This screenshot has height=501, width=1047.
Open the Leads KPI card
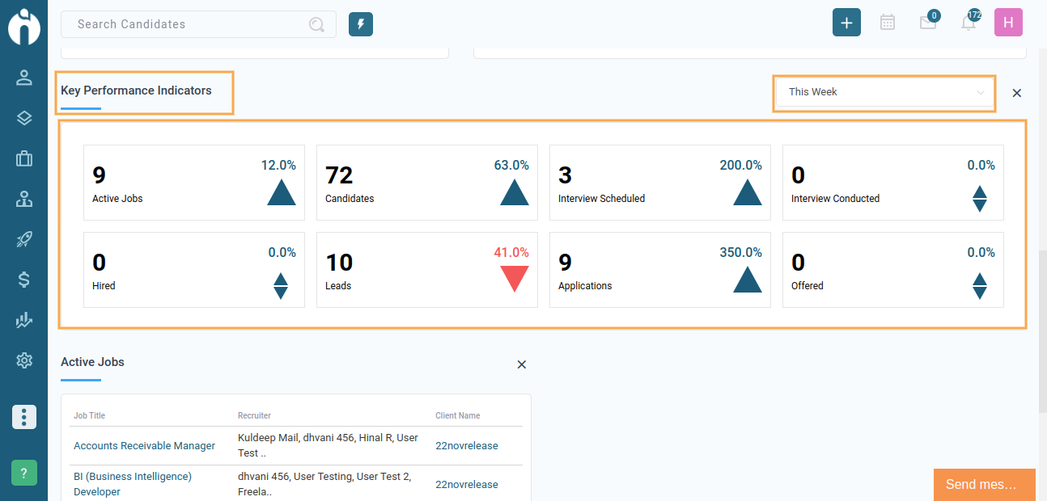click(x=427, y=270)
